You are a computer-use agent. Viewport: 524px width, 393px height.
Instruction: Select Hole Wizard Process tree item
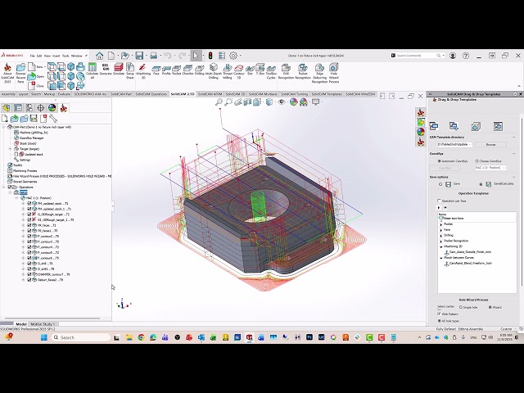pyautogui.click(x=59, y=176)
